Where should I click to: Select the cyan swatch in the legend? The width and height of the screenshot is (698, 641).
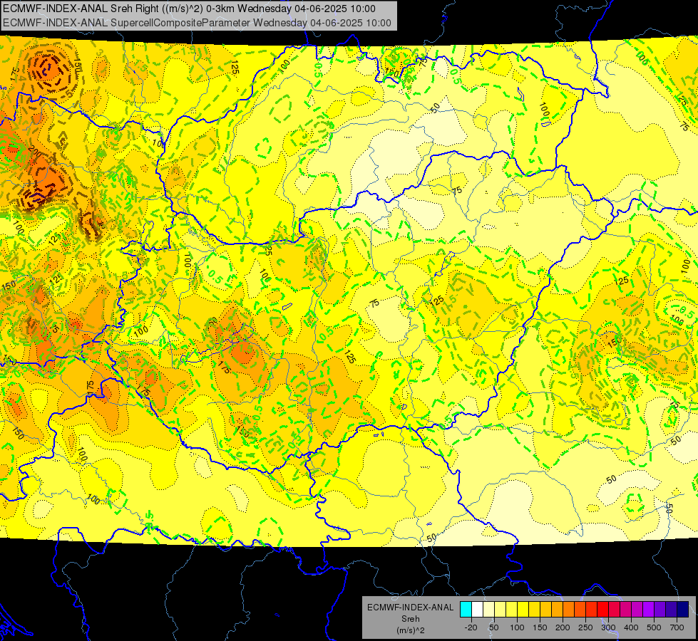(x=466, y=609)
